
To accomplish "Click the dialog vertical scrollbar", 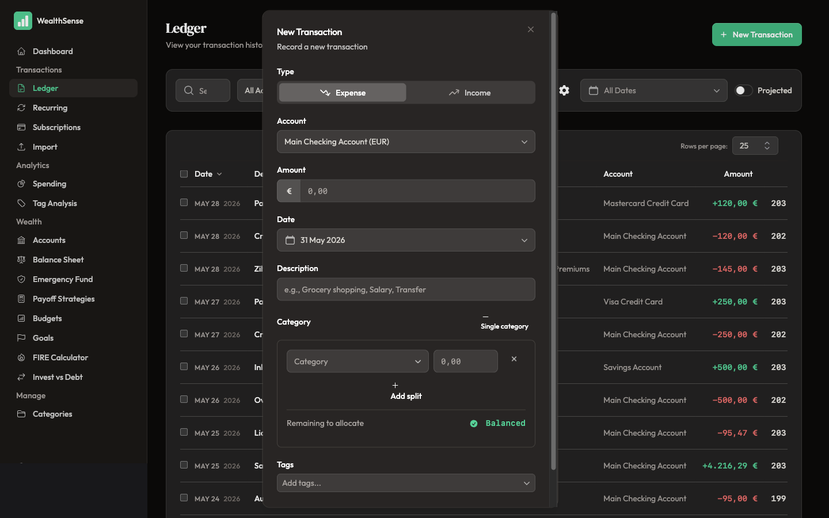I will (553, 242).
